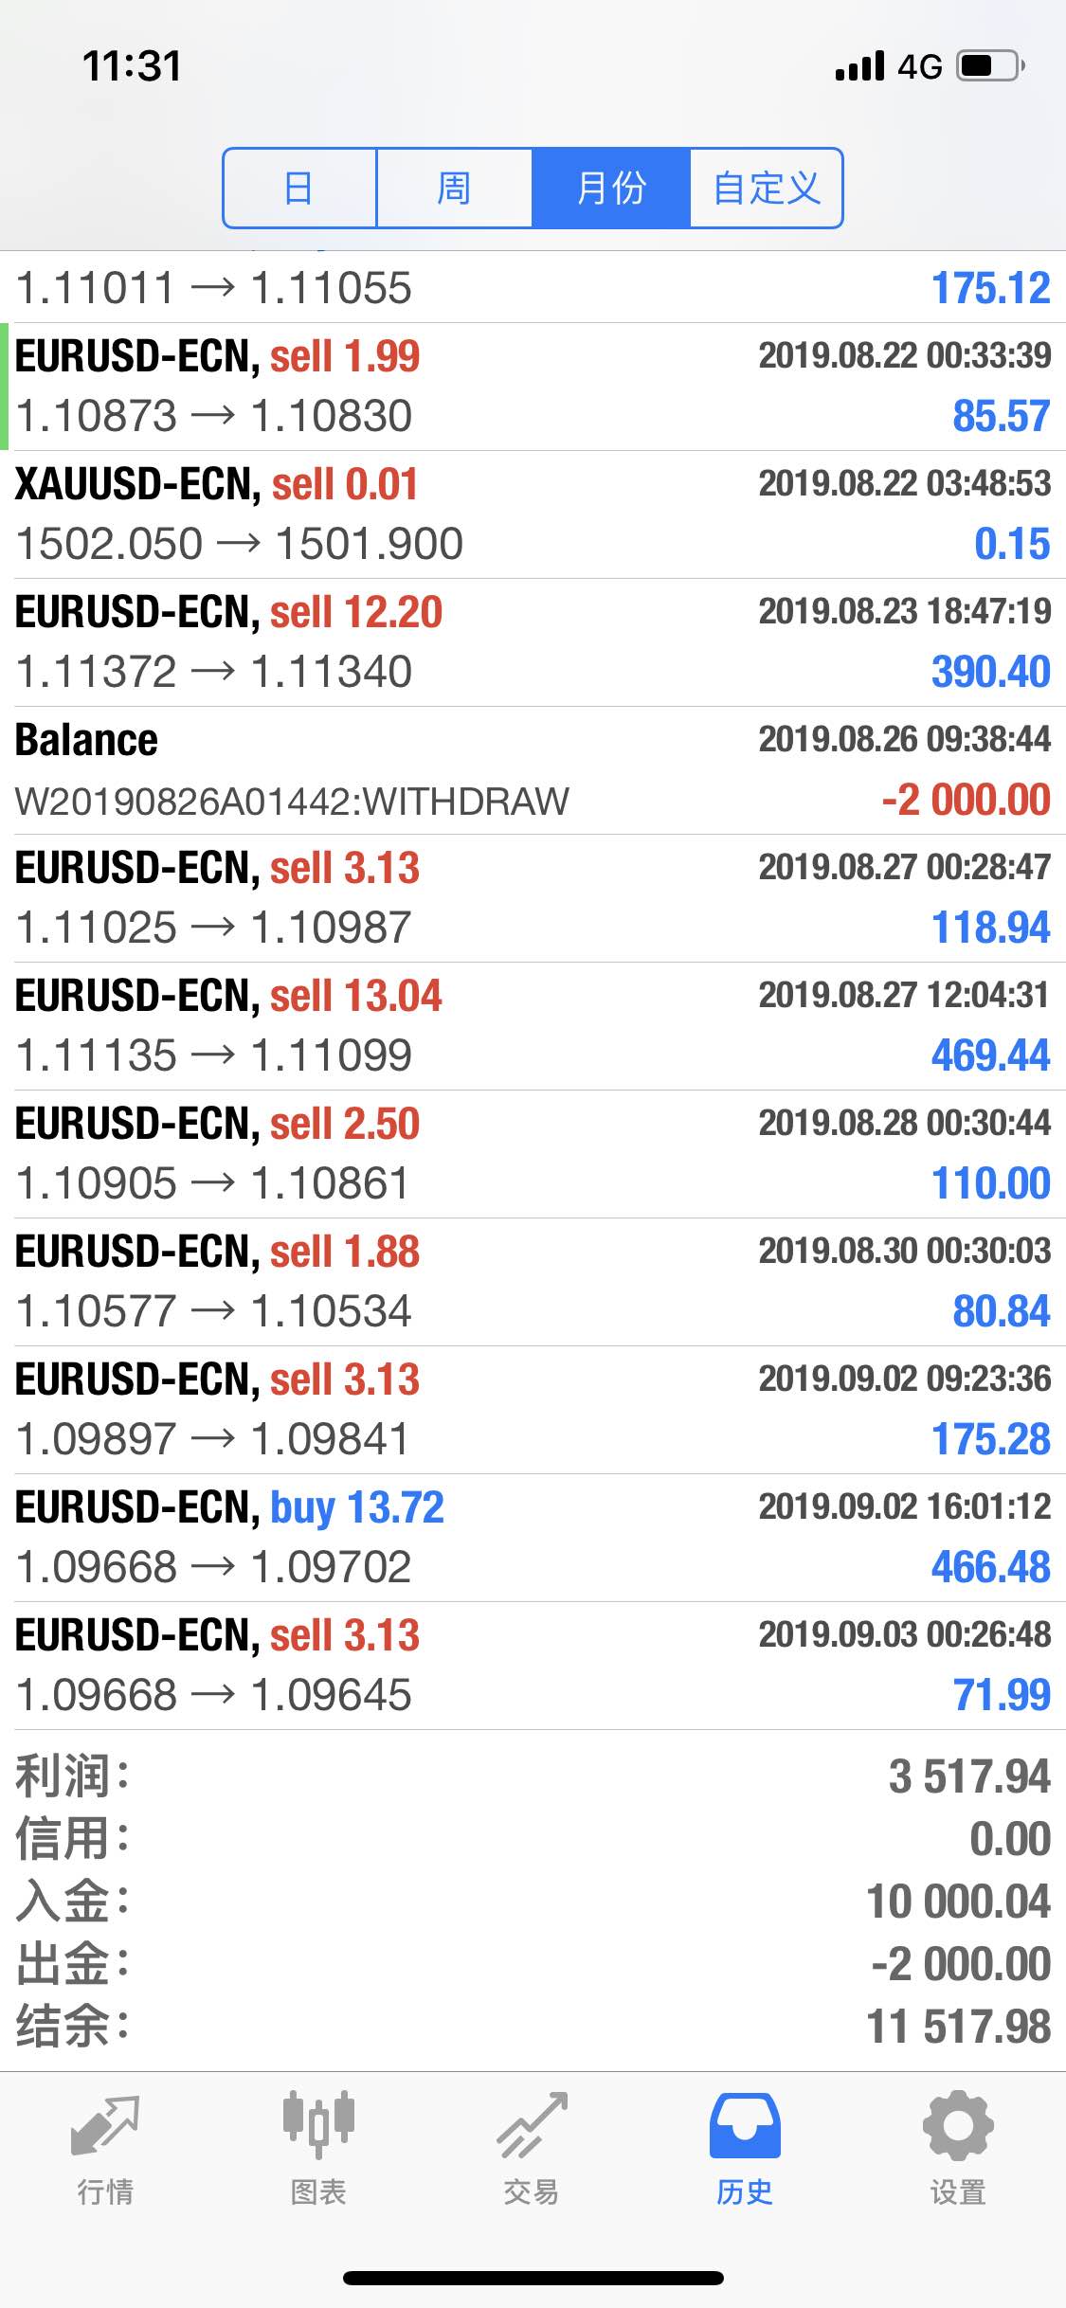This screenshot has width=1066, height=2308.
Task: Open the EURUSD-ECN buy 13.72 trade
Action: tap(533, 1538)
